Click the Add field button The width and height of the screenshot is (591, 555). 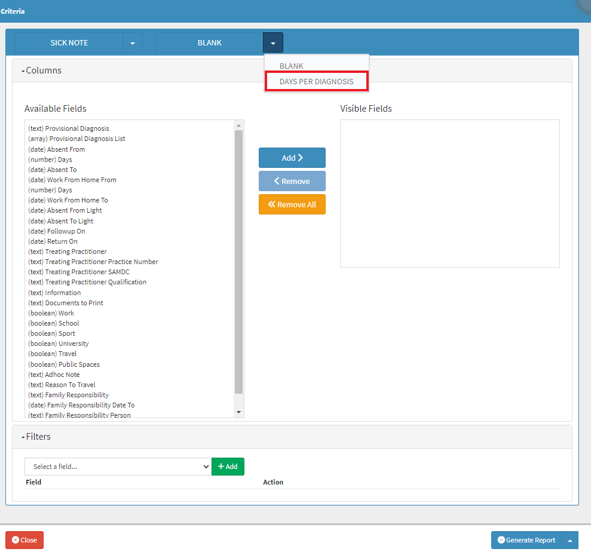(292, 158)
